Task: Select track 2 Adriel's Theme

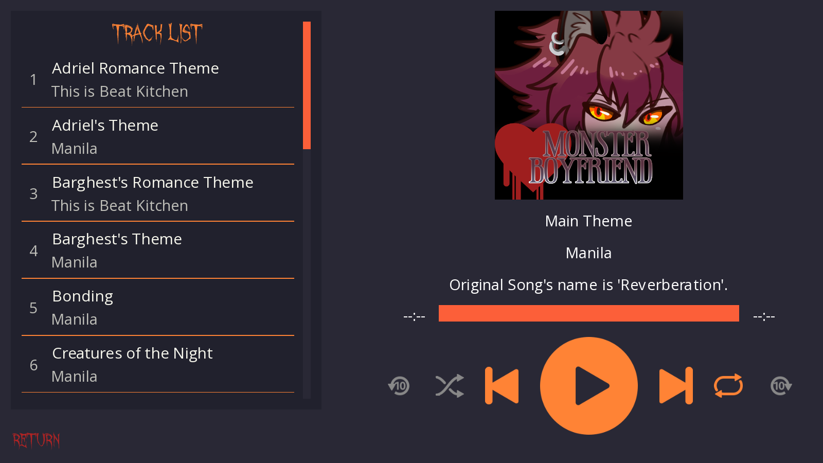Action: (x=158, y=137)
